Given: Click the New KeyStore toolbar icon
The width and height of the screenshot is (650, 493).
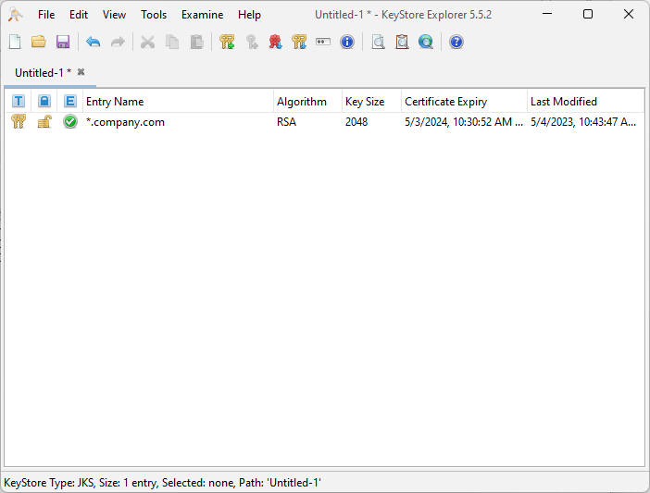Looking at the screenshot, I should click(x=15, y=42).
